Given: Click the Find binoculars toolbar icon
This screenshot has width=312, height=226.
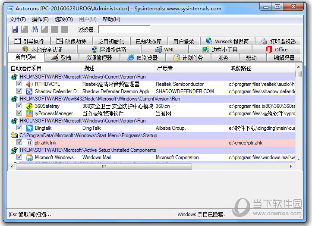Looking at the screenshot, I should pos(35,29).
